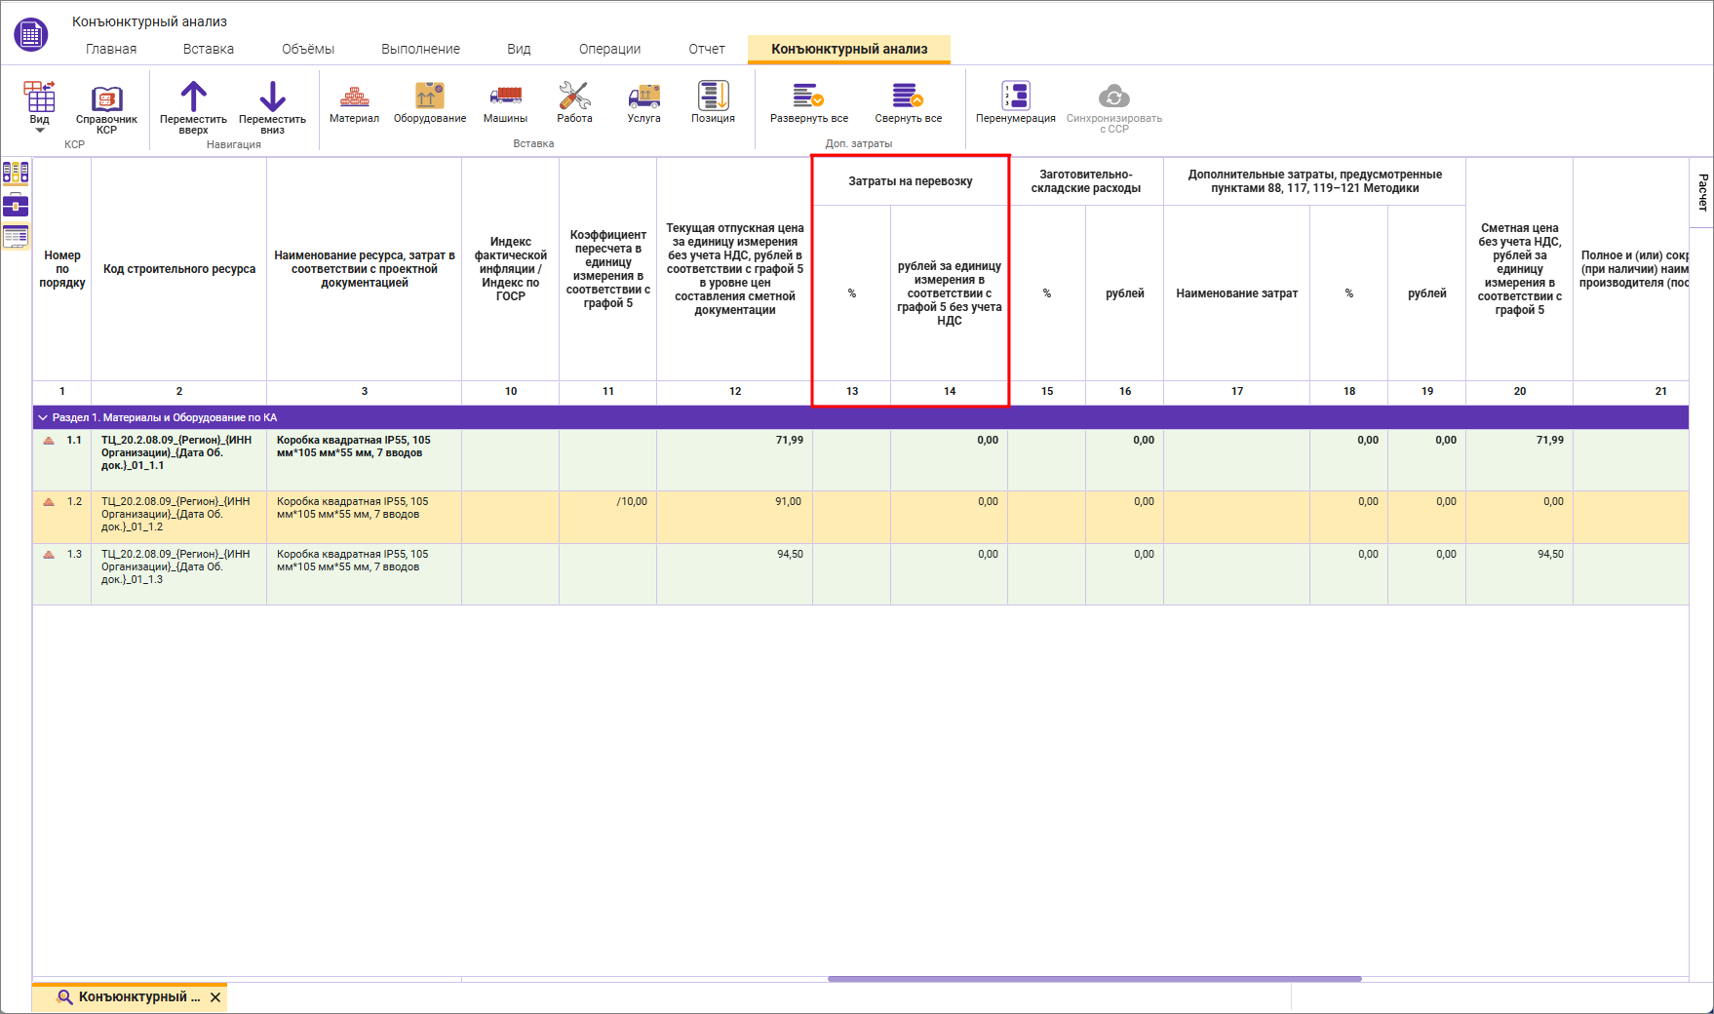Screen dimensions: 1714x1014
Task: Click Развернуть все to expand costs
Action: [x=808, y=102]
